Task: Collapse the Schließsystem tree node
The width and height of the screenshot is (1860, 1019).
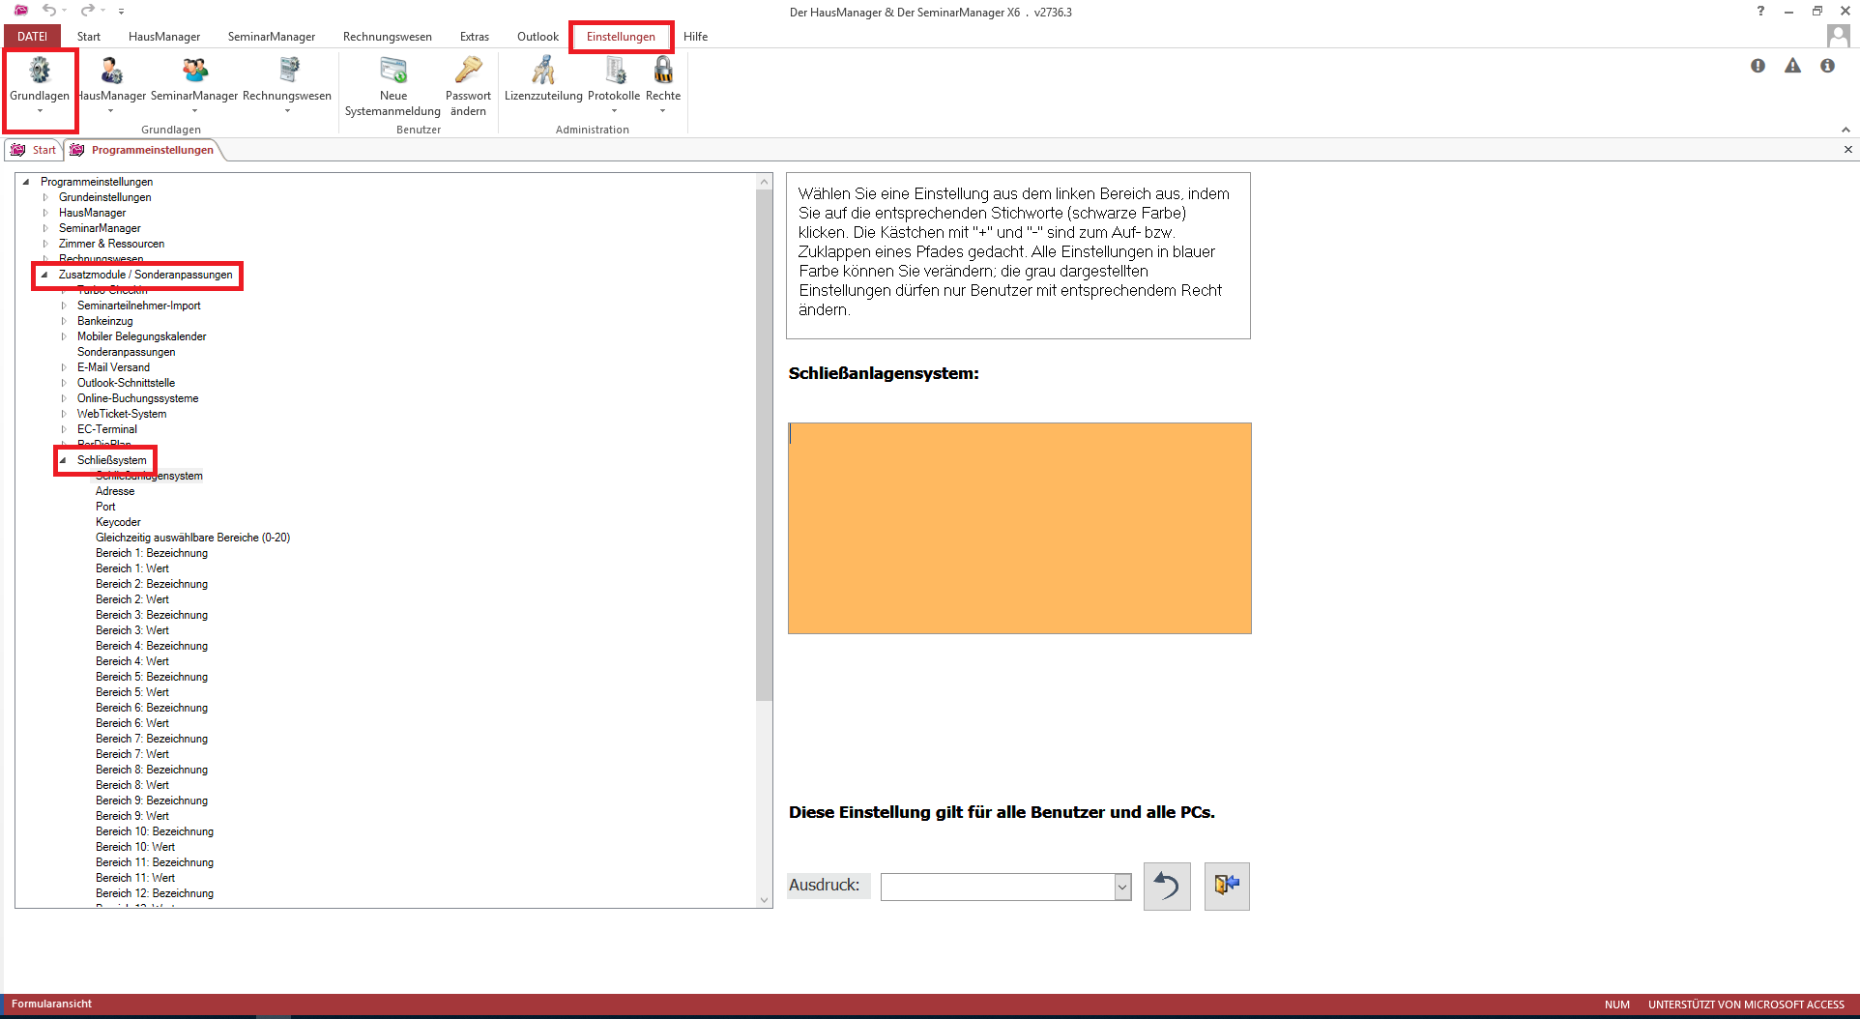Action: click(64, 460)
